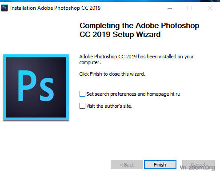Click the disabled Back button
This screenshot has height=175, width=220.
[x=127, y=165]
